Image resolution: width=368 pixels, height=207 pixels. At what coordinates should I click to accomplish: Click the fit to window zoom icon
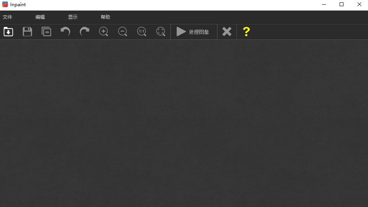click(161, 32)
